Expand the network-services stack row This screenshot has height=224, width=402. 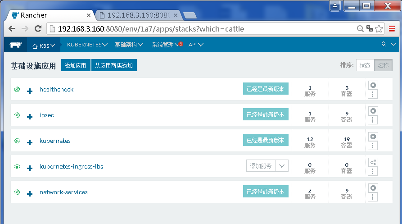30,194
